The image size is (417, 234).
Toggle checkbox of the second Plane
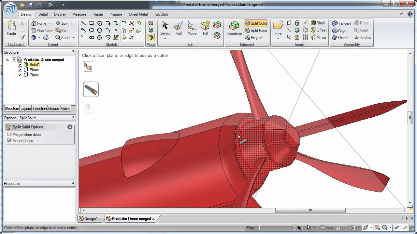20,75
